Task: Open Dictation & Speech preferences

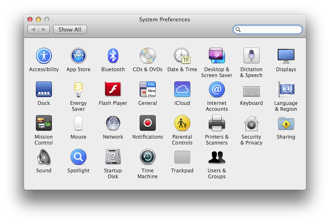Action: click(x=251, y=56)
